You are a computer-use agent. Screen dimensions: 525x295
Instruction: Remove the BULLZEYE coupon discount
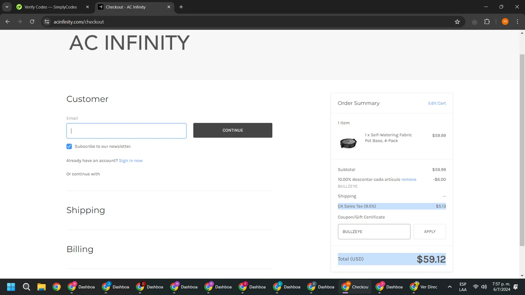(409, 179)
